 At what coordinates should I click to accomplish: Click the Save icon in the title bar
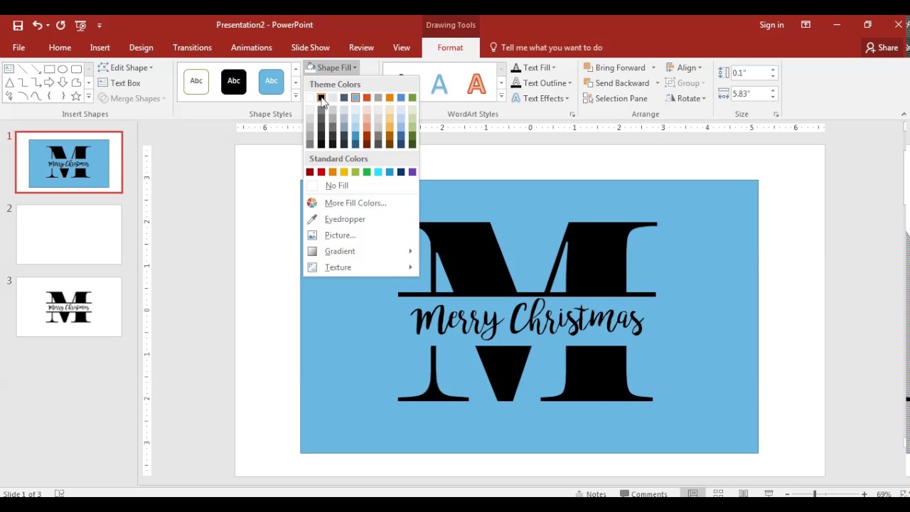[x=18, y=25]
